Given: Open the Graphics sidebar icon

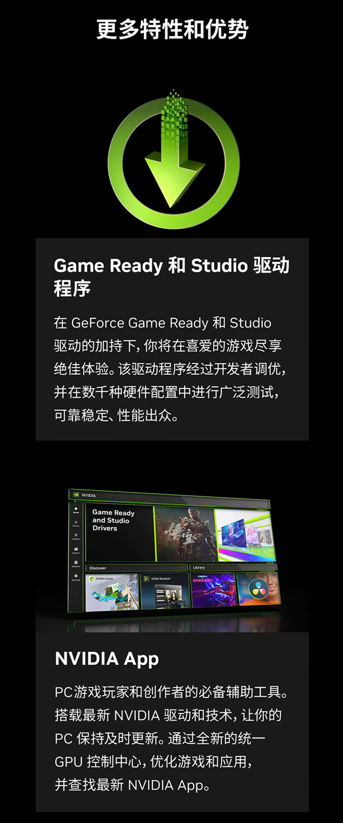Looking at the screenshot, I should pos(76,535).
